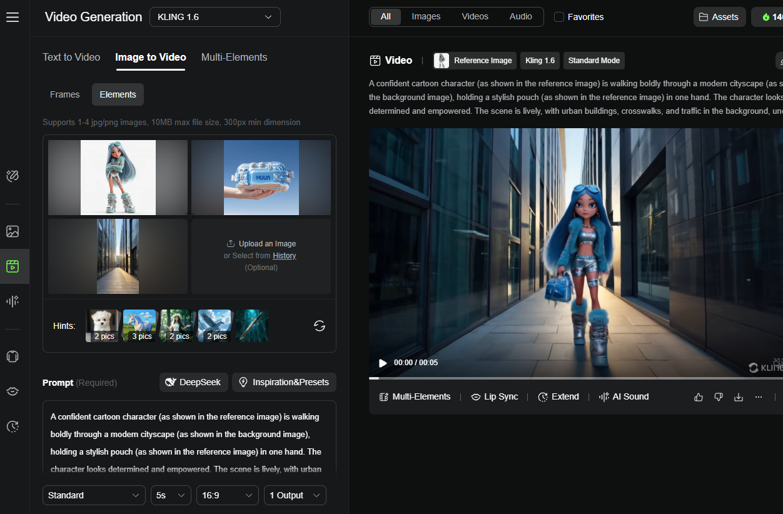Choose the unicorn hint (3 pics)
783x514 pixels.
tap(139, 326)
